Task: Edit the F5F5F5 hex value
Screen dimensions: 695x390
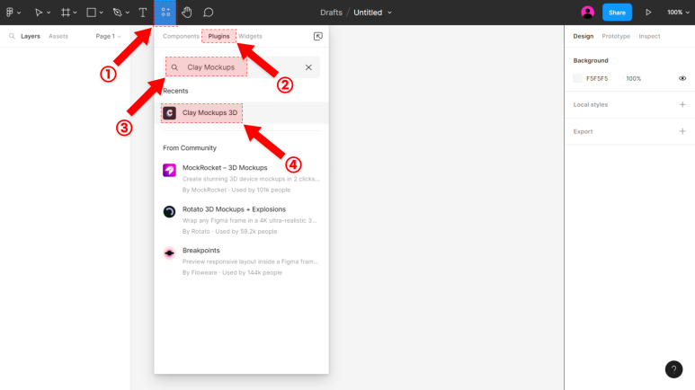Action: [x=597, y=78]
